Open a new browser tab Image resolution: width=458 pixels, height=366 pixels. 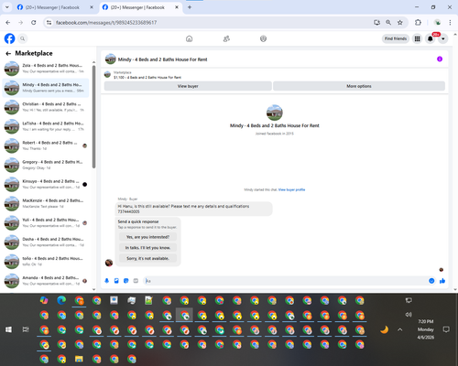coord(190,7)
